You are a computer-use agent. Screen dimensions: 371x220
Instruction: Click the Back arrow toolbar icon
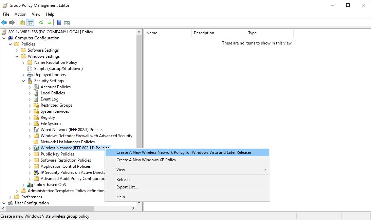[x=4, y=23]
